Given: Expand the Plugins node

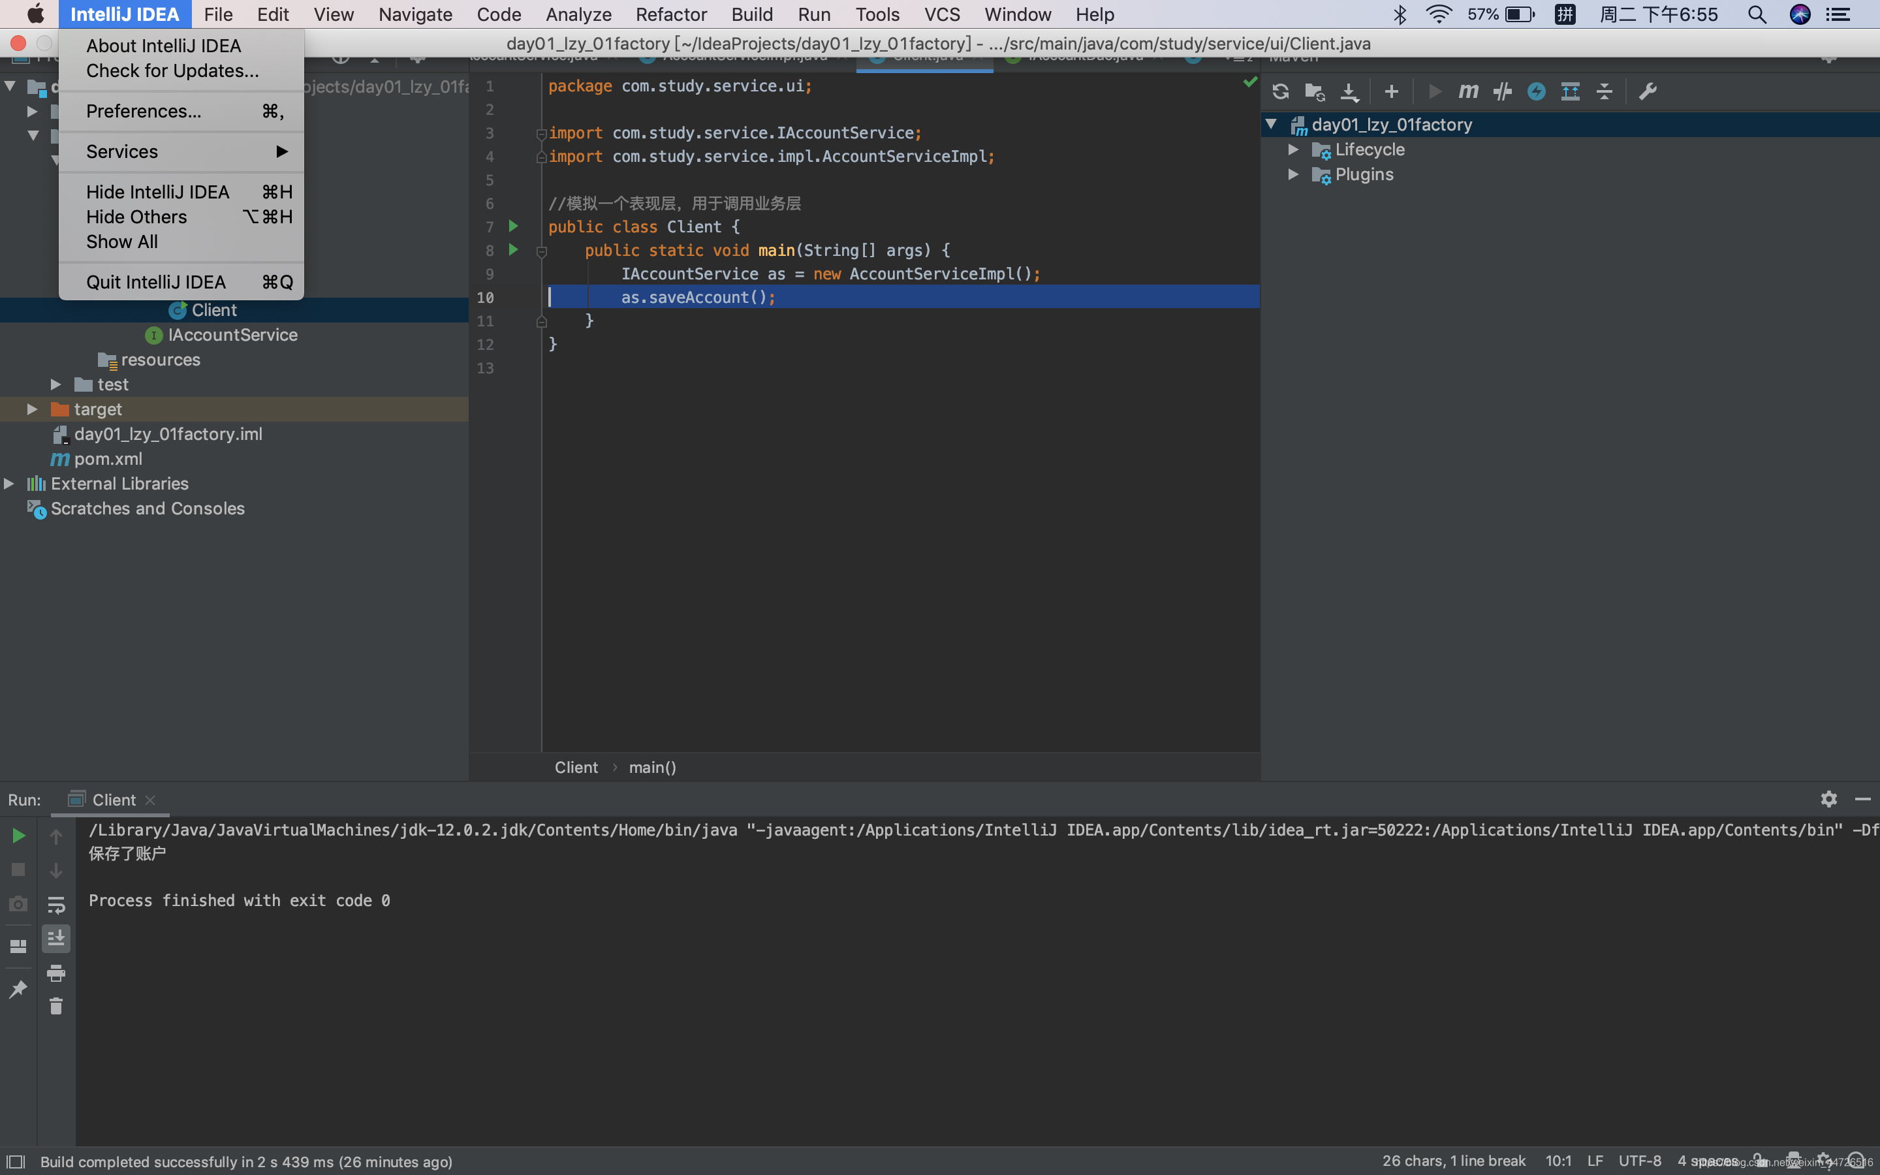Looking at the screenshot, I should click(x=1293, y=174).
